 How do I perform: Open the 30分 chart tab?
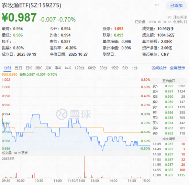pos(103,68)
